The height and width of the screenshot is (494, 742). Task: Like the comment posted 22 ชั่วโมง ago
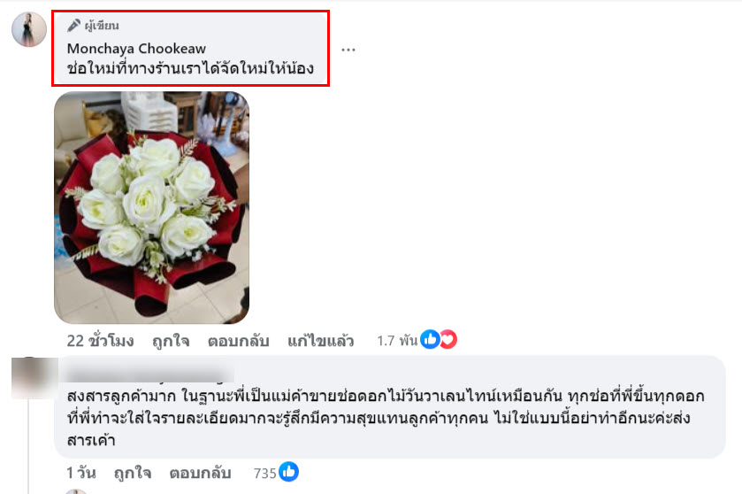171,341
